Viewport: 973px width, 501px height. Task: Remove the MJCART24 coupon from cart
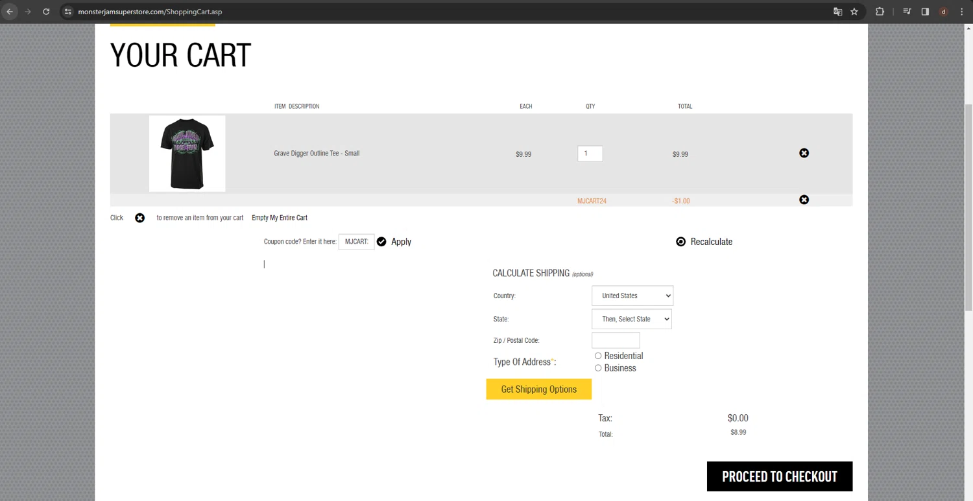(804, 200)
